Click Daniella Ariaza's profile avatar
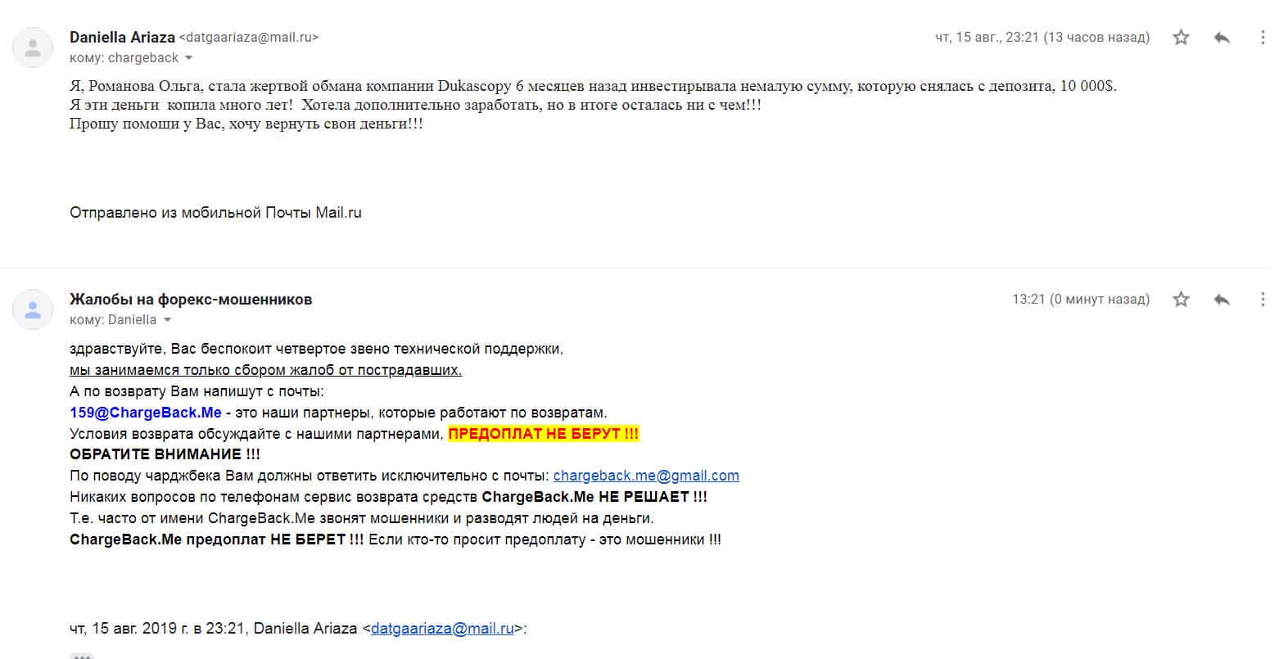This screenshot has width=1288, height=659. click(33, 47)
